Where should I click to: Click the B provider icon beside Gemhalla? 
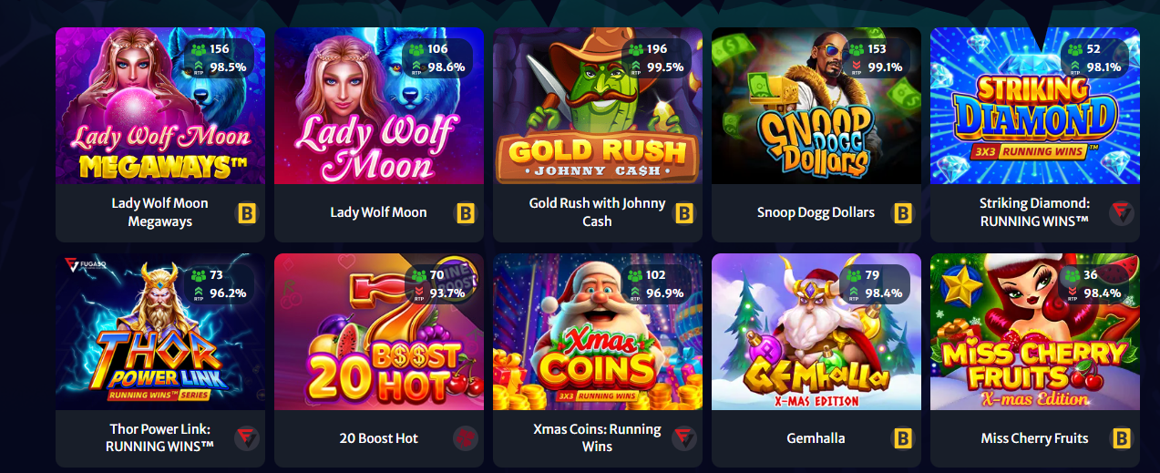pos(903,438)
